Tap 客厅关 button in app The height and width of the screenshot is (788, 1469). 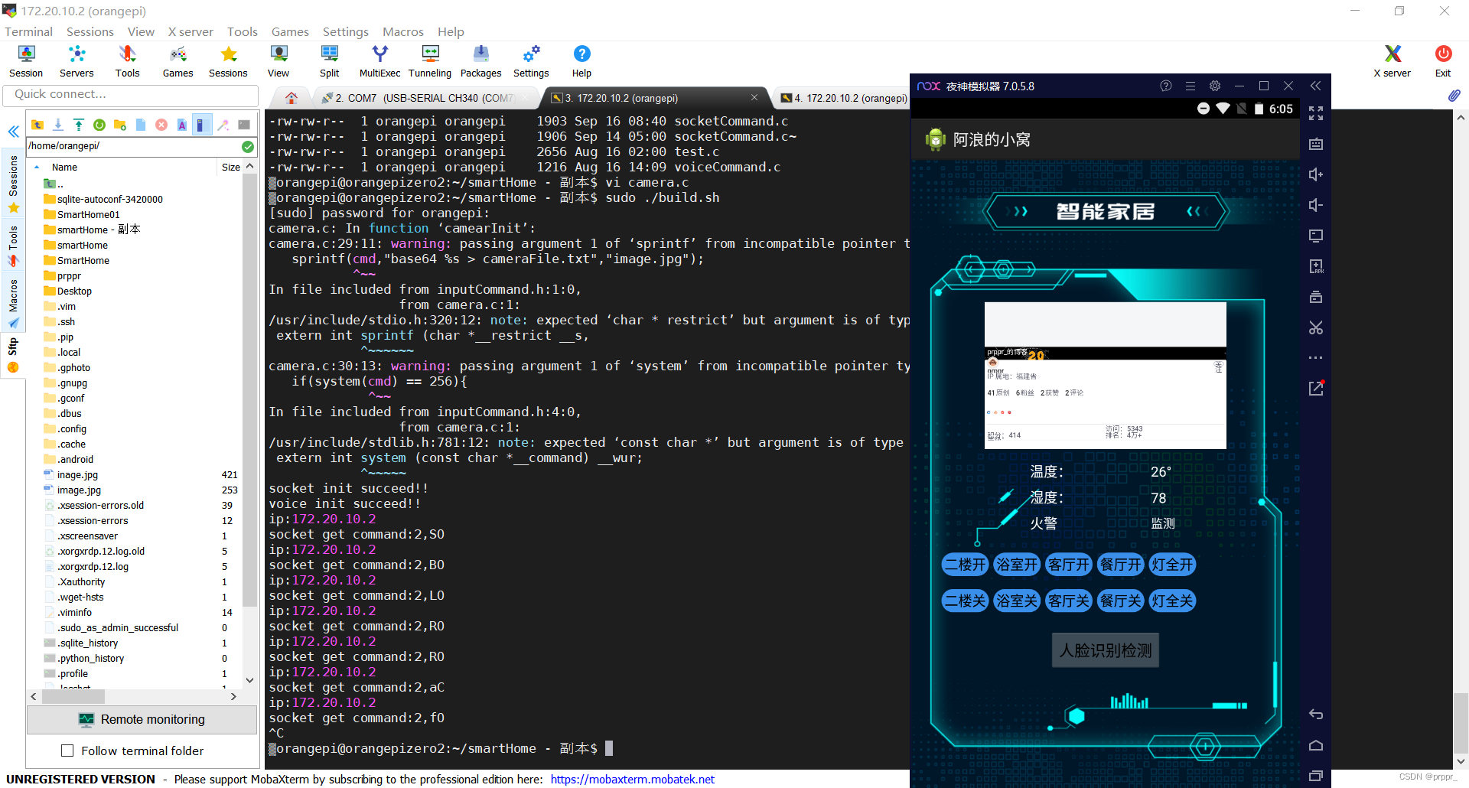click(x=1068, y=601)
